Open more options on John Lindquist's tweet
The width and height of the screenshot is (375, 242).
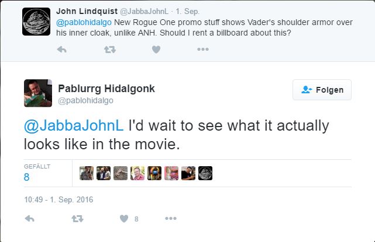tap(202, 50)
